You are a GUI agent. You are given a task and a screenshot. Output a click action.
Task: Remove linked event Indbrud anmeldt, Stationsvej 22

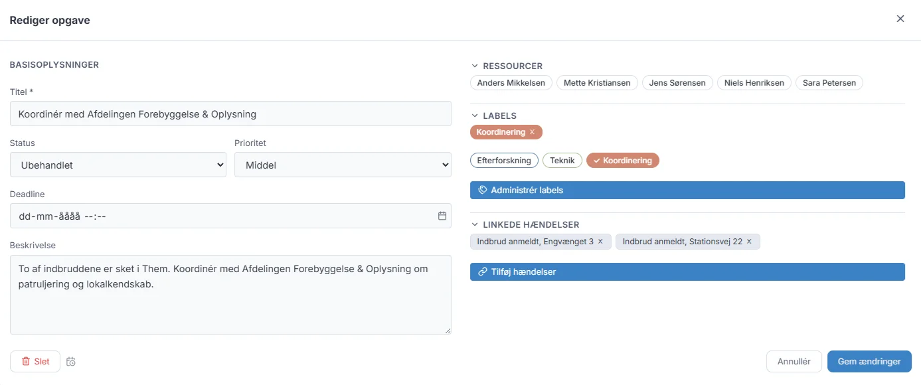coord(749,242)
